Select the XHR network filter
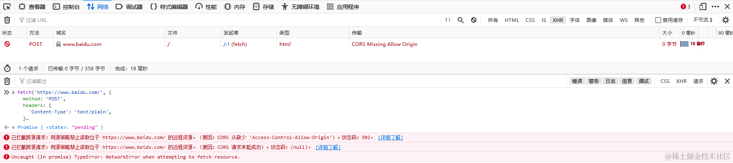 [x=558, y=20]
